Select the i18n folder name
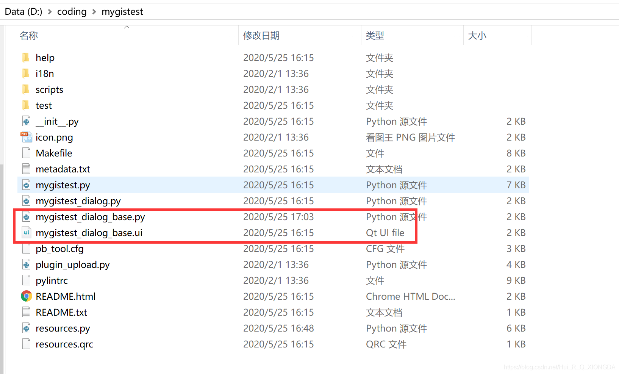The width and height of the screenshot is (619, 374). (x=45, y=74)
